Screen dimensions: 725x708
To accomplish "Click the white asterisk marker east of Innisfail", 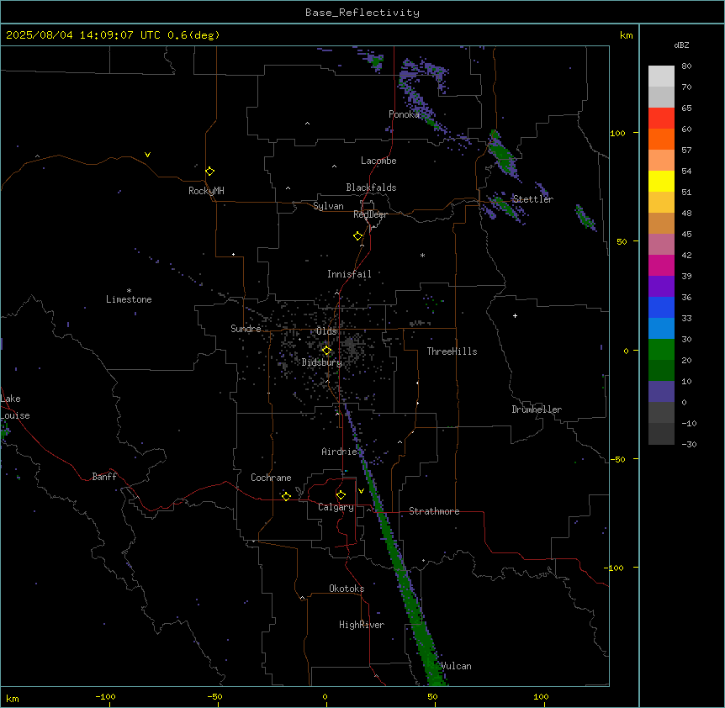I will point(422,255).
